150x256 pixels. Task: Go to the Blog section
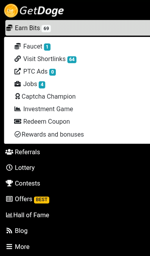click(x=17, y=231)
